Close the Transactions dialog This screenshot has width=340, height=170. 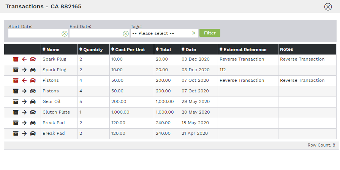328,7
